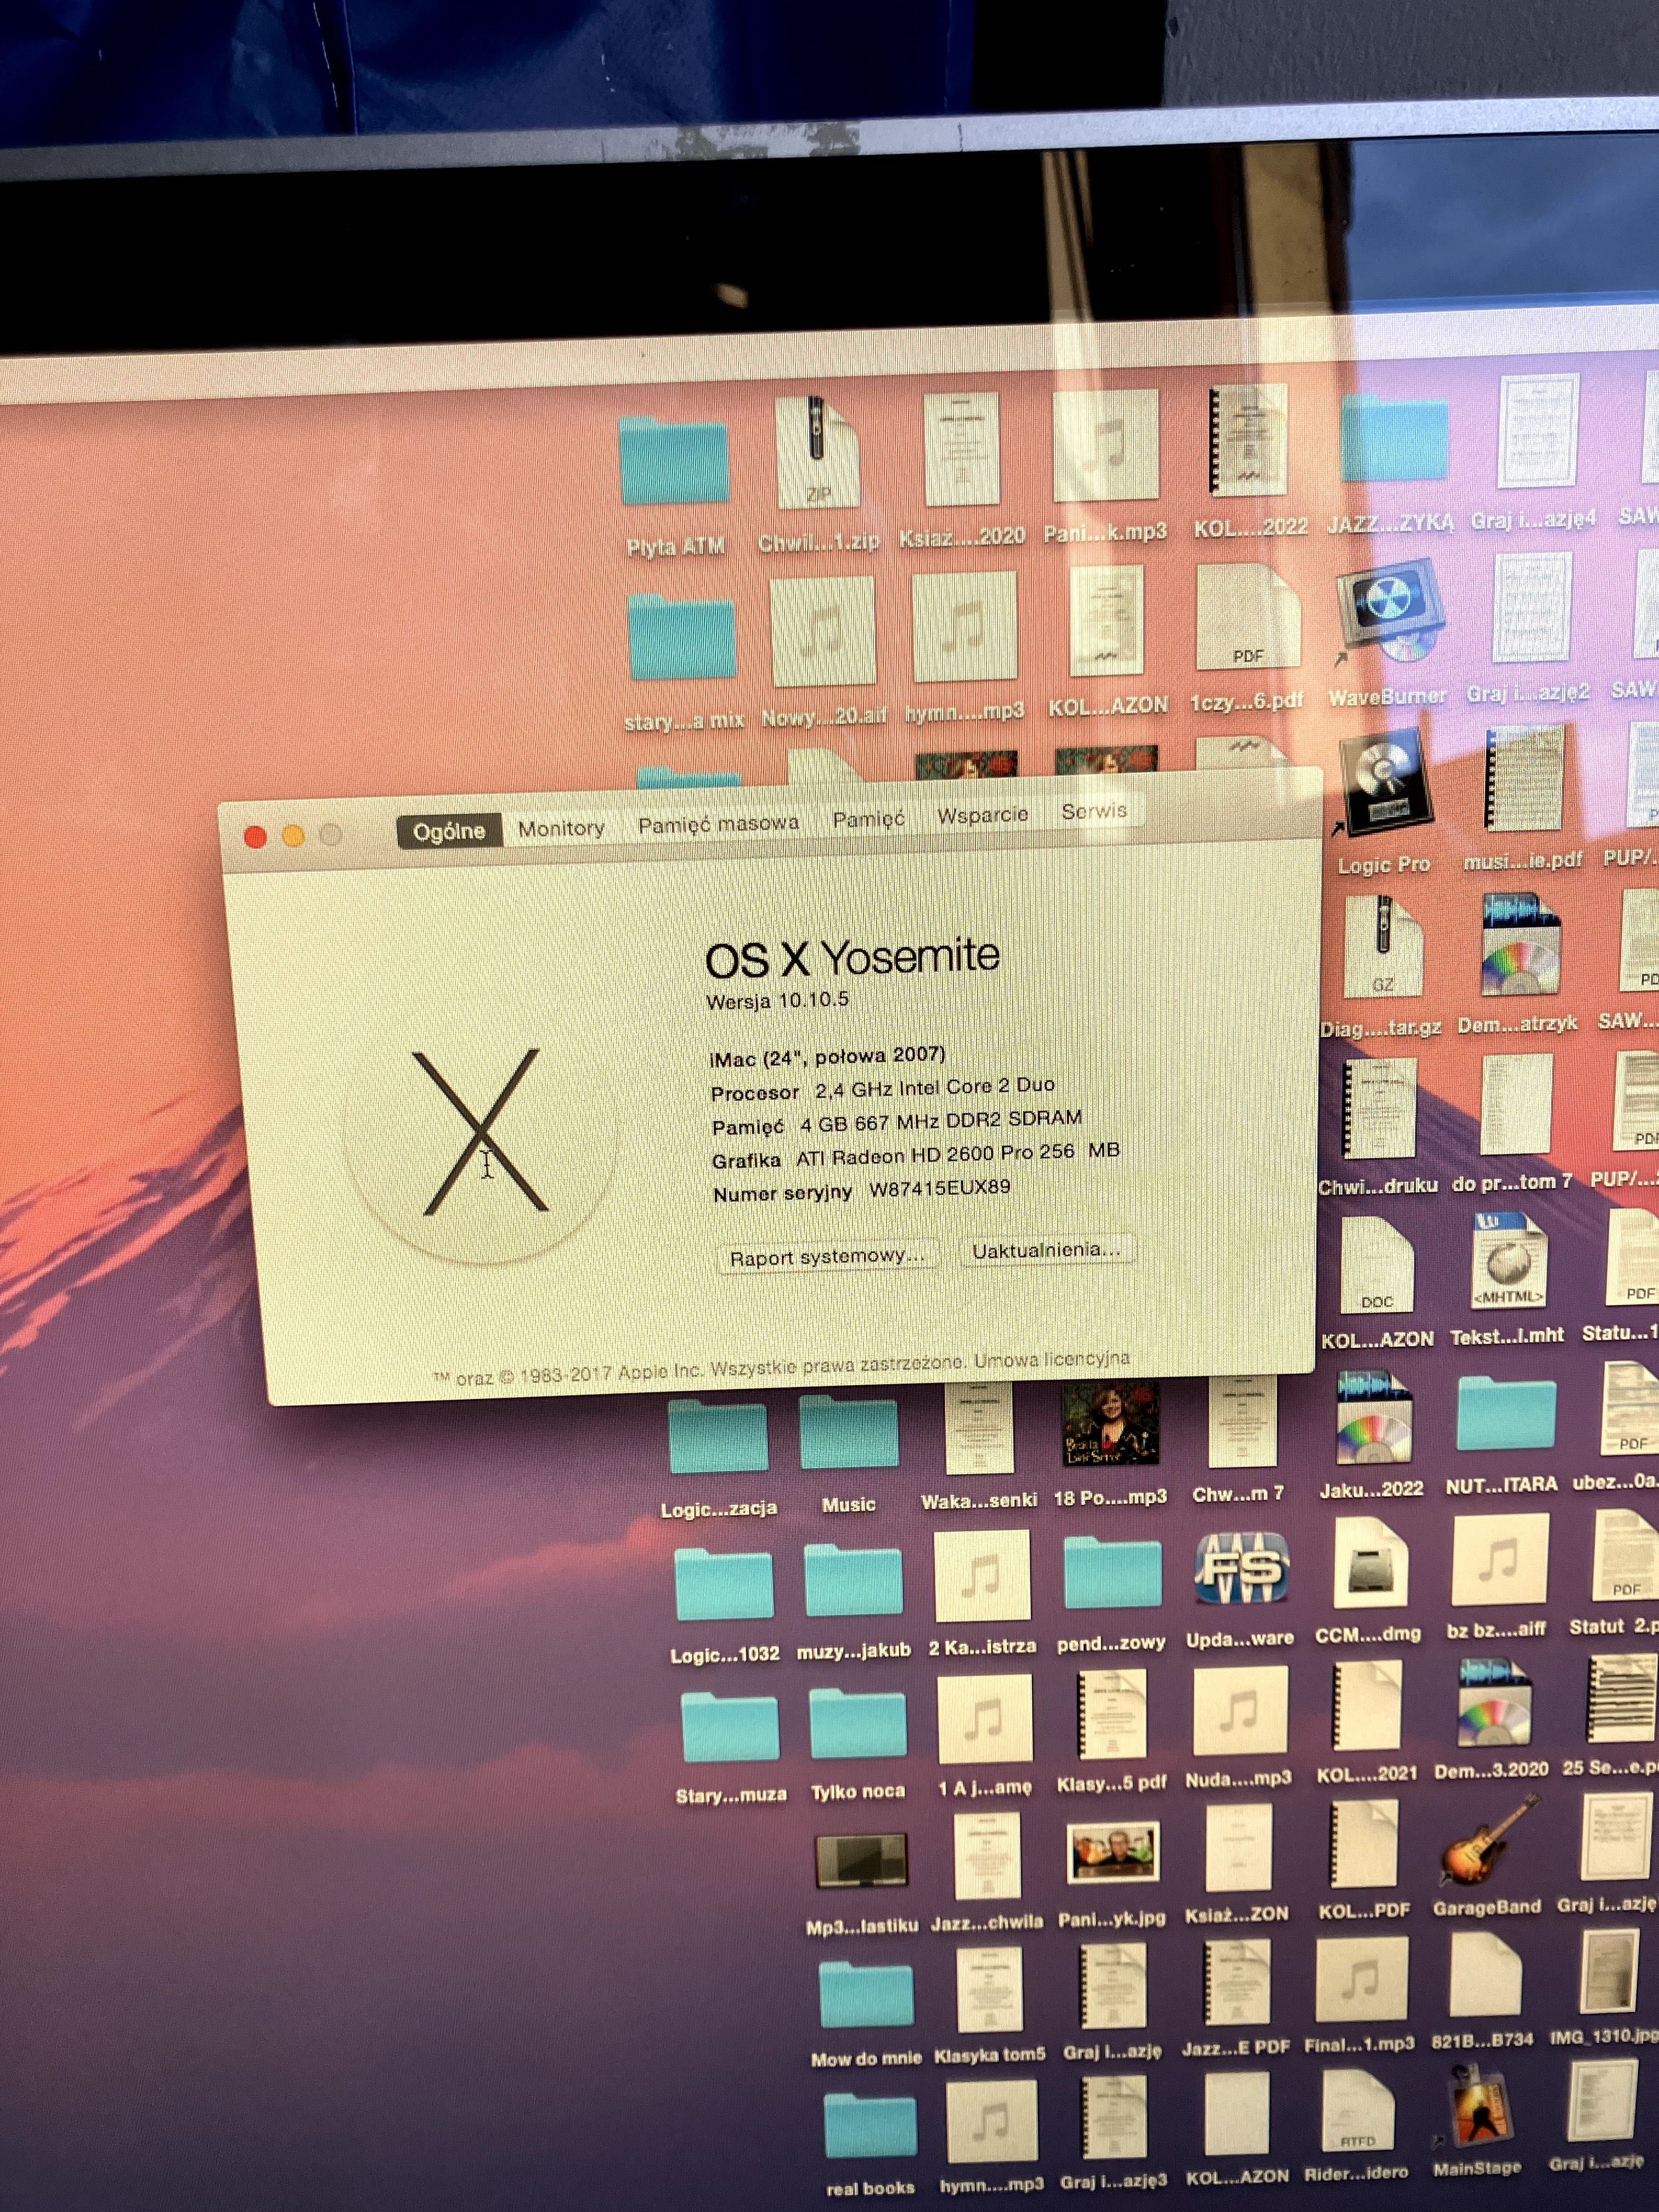
Task: Select the Tylko noca folder
Action: click(857, 1723)
